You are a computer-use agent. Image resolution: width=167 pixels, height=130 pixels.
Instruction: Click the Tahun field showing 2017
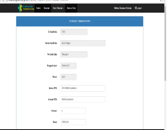(x=68, y=77)
